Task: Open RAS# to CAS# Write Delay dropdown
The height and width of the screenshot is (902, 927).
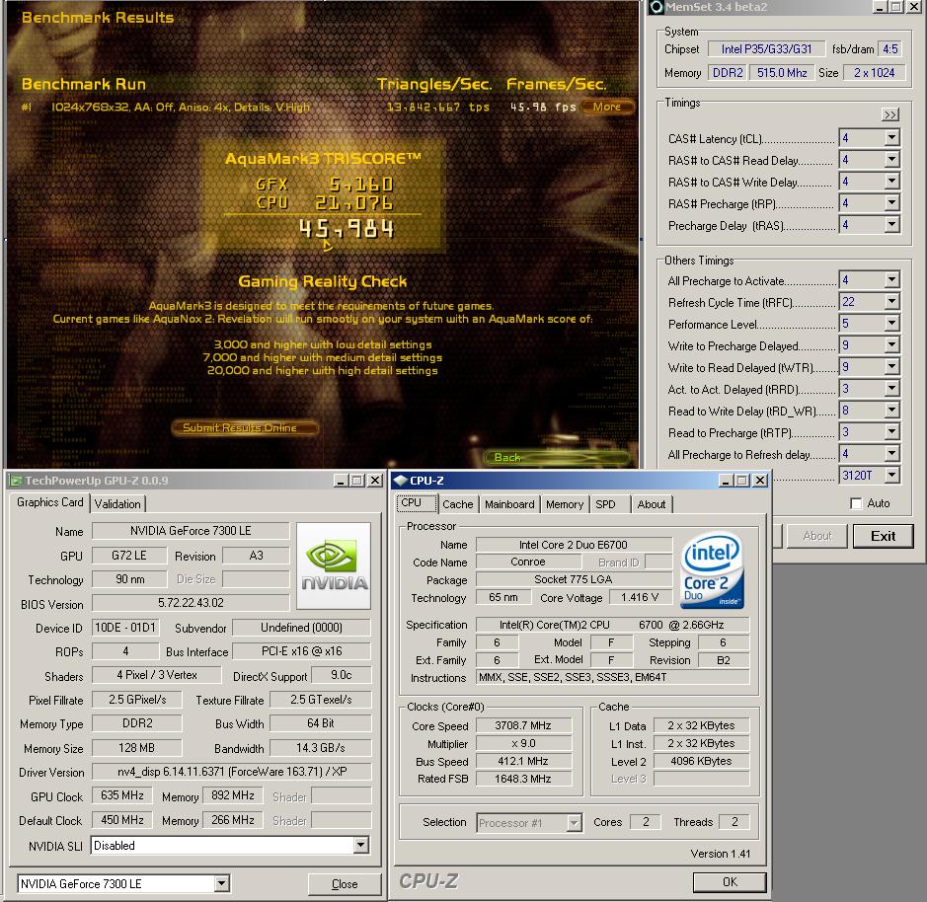Action: point(892,182)
